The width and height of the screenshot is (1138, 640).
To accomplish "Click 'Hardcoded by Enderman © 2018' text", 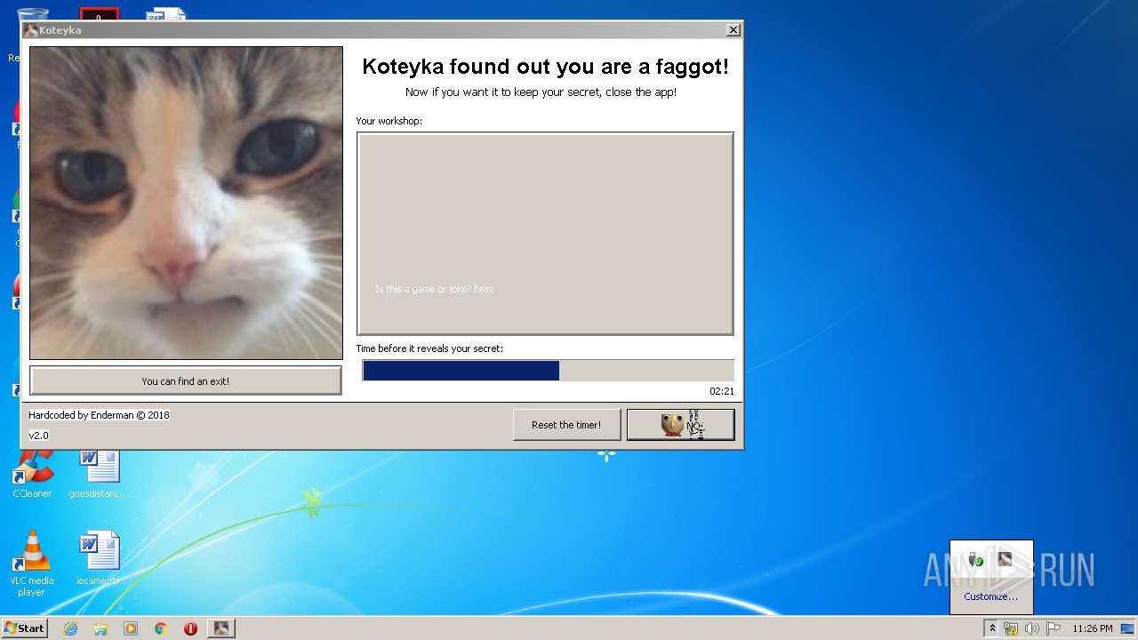I will click(99, 415).
